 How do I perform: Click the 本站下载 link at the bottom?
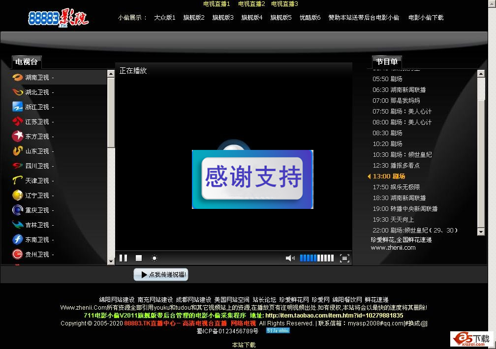pos(244,345)
